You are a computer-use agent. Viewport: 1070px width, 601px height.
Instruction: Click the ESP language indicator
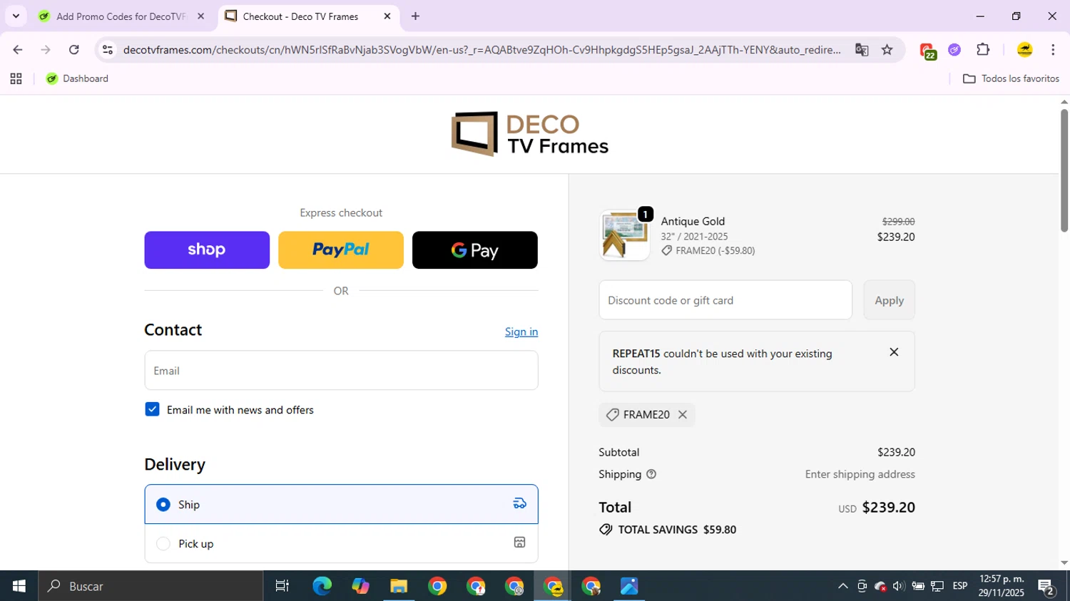[x=960, y=586]
